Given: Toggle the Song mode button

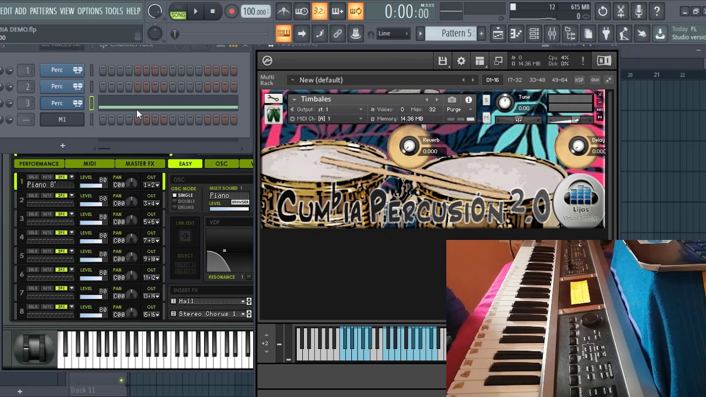Looking at the screenshot, I should pyautogui.click(x=178, y=15).
